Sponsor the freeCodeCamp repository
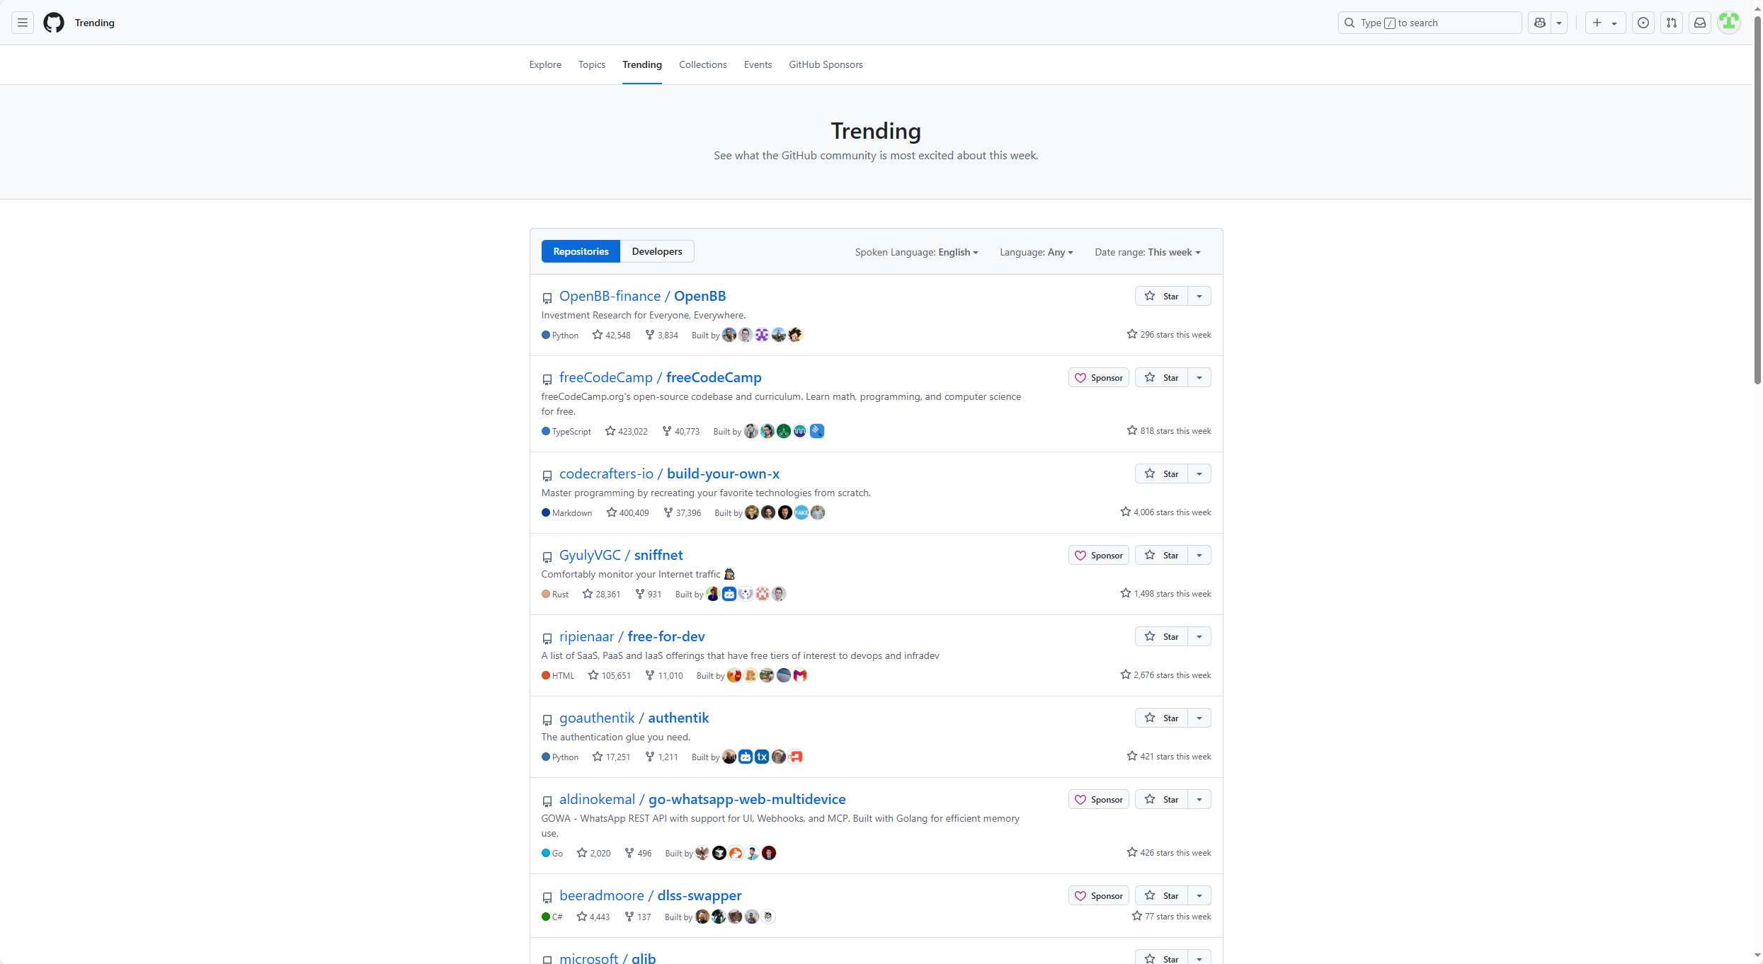The image size is (1763, 964). (x=1098, y=377)
